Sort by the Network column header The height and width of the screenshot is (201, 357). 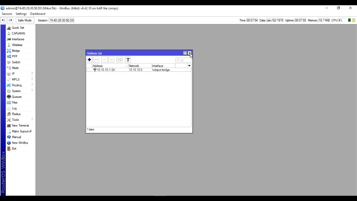[x=140, y=66]
